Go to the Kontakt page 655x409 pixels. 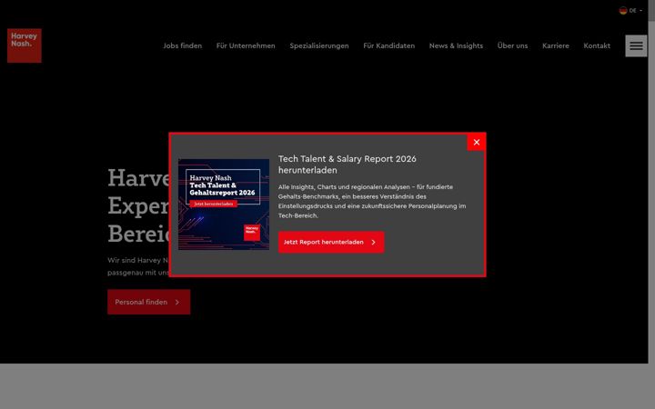point(597,46)
